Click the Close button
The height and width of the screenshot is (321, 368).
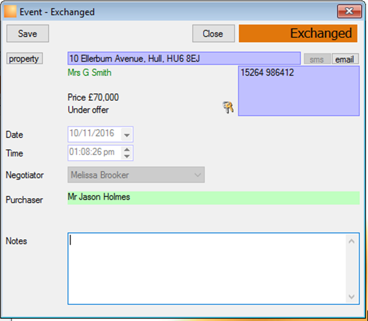pos(213,33)
